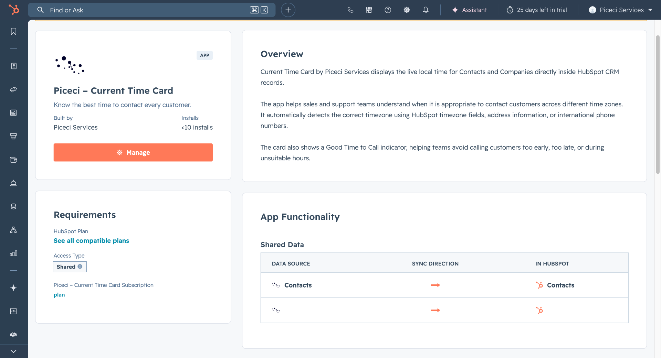The width and height of the screenshot is (661, 358).
Task: Click the IN HUBSPOT column header
Action: point(552,264)
